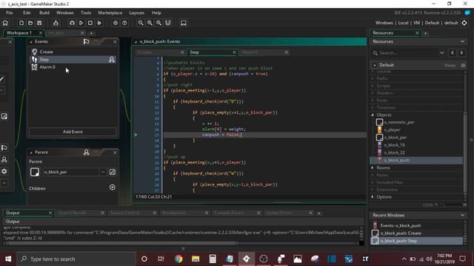Open Game Options gear in toolbar

pyautogui.click(x=116, y=23)
